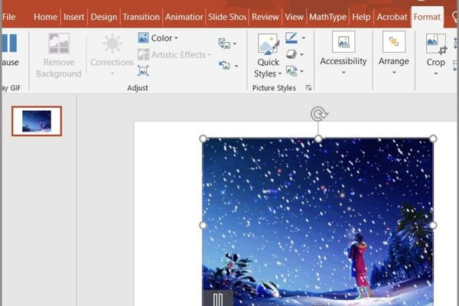This screenshot has width=459, height=306.
Task: Click the Picture Layout icon
Action: [291, 71]
